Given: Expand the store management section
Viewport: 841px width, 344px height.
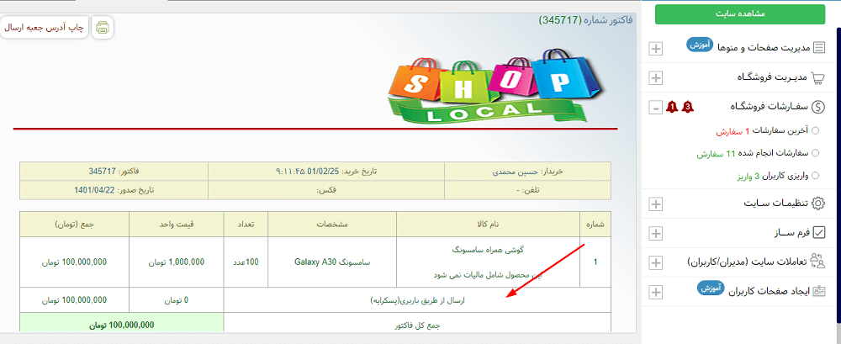Looking at the screenshot, I should (x=656, y=78).
